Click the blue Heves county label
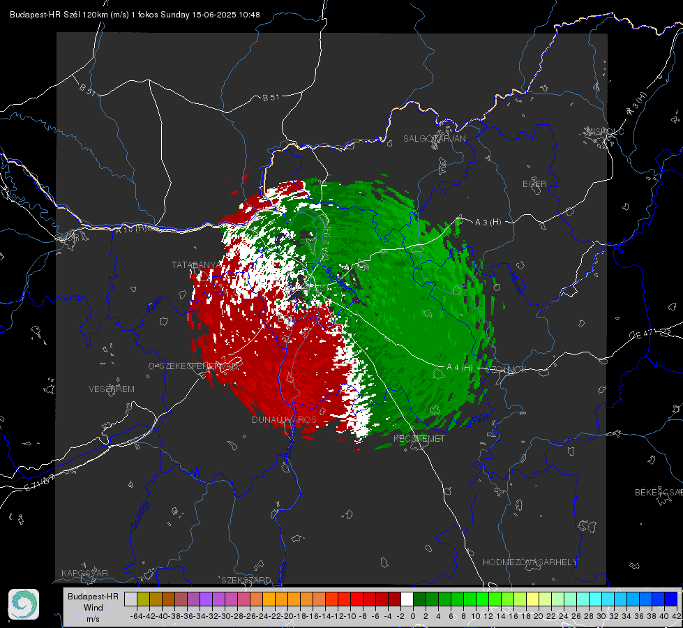This screenshot has width=683, height=628. click(516, 283)
